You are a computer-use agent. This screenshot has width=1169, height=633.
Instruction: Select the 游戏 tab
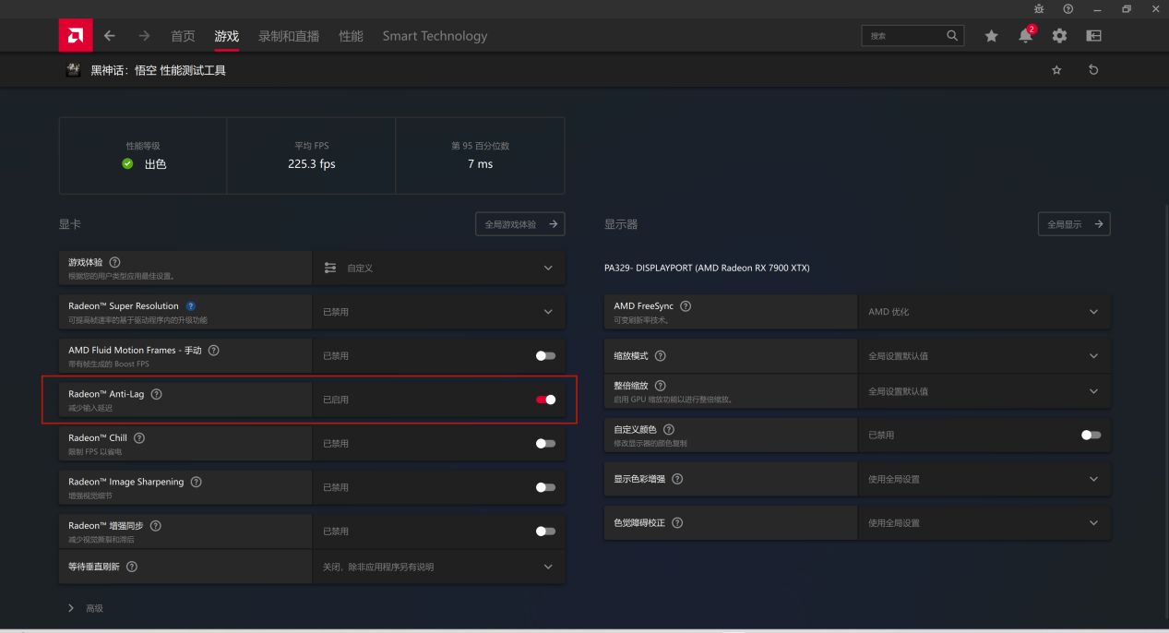tap(226, 36)
